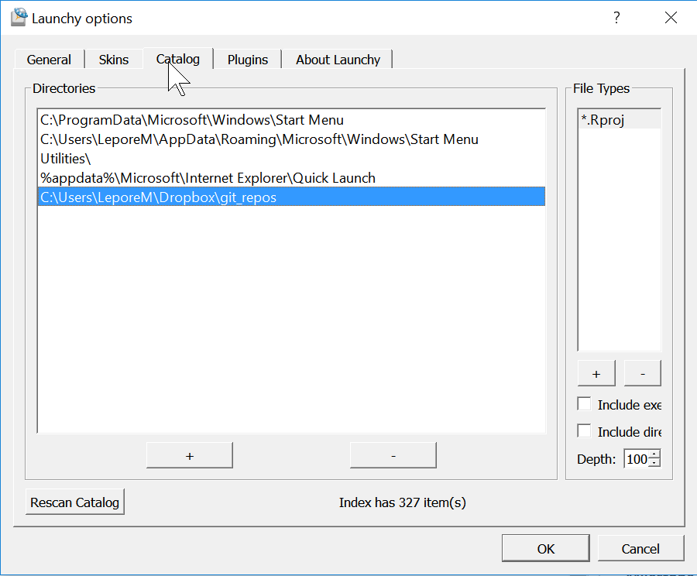Open the dialog help with the question mark

pos(616,17)
